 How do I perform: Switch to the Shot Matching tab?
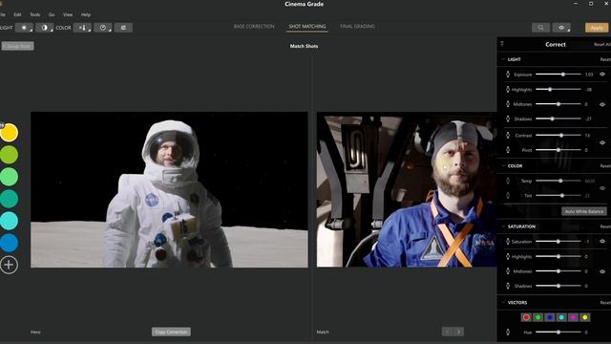pos(307,26)
